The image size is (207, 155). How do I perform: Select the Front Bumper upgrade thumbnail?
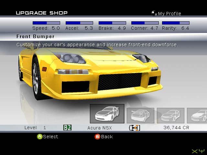pos(107,114)
